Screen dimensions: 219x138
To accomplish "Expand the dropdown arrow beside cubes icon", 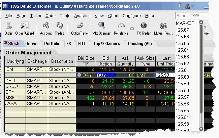I will click(193, 6).
